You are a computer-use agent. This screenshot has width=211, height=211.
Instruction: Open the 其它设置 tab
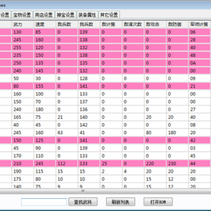[x=109, y=15]
